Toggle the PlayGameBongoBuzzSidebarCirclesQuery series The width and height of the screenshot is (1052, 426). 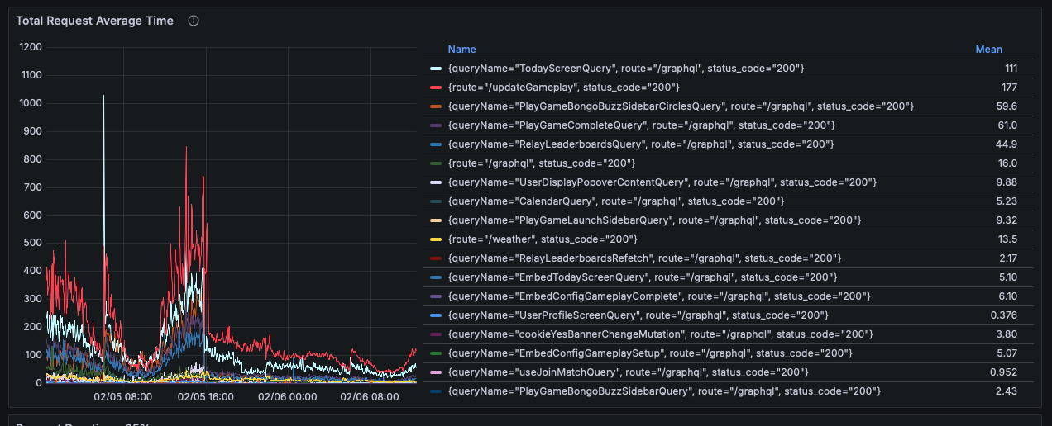click(x=680, y=106)
